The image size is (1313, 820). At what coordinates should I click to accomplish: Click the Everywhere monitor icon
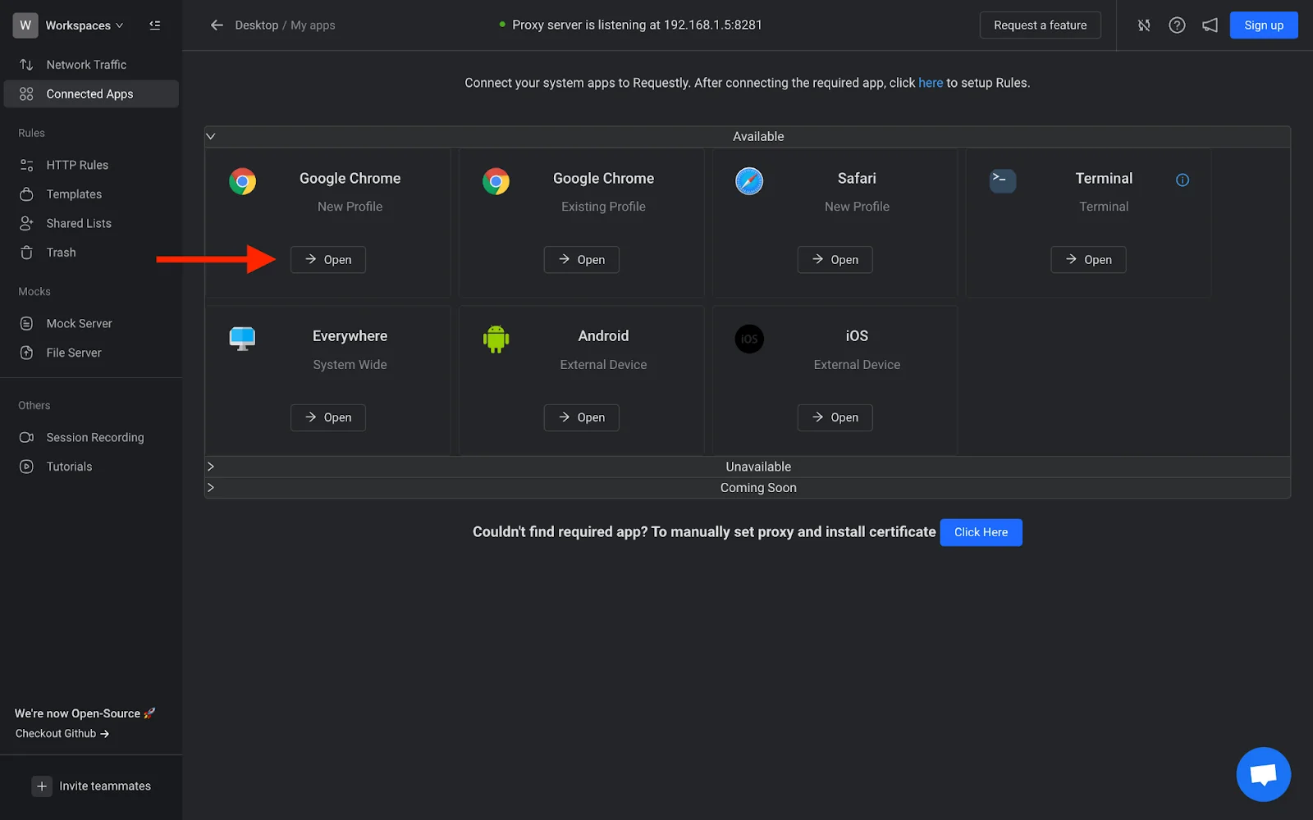click(242, 339)
